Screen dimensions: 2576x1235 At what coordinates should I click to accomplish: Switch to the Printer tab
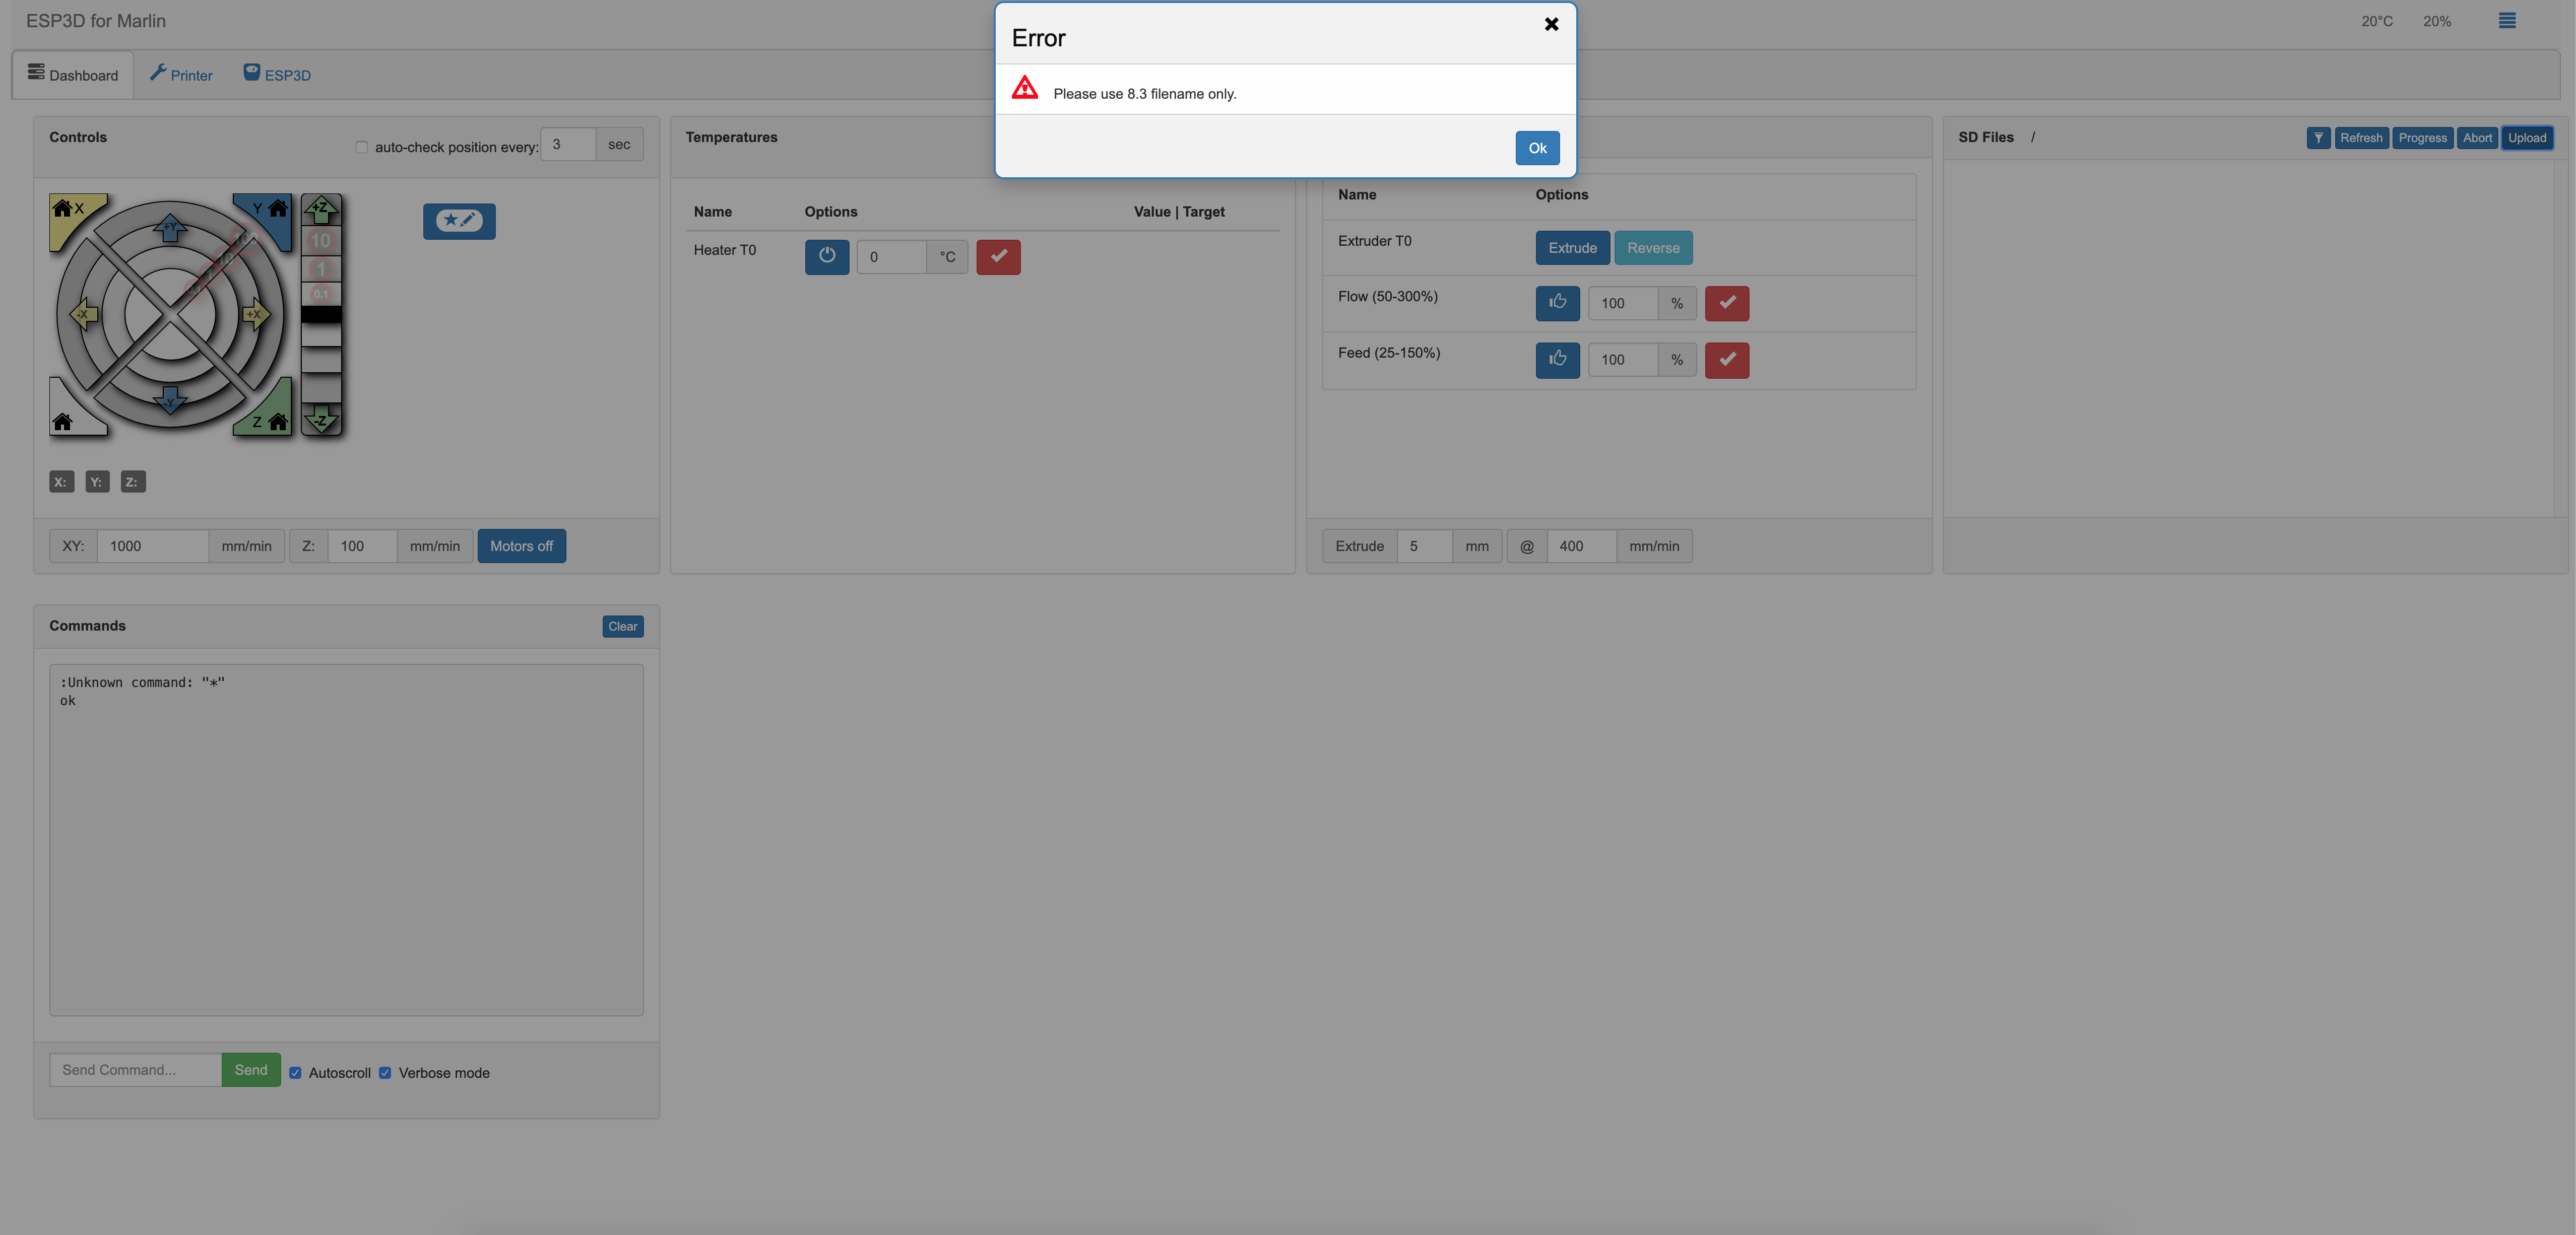coord(181,74)
